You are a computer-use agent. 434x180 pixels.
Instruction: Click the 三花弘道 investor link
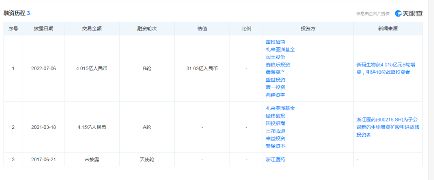pyautogui.click(x=275, y=131)
